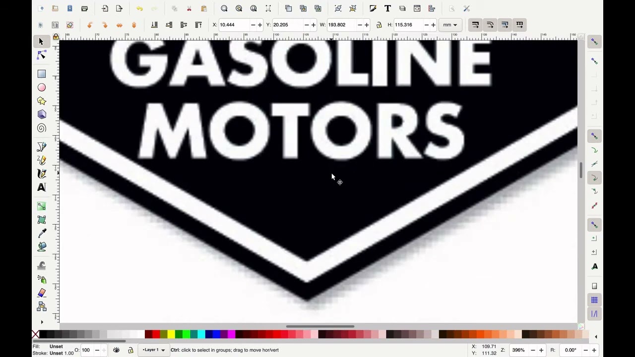Select the Tweak tool
Viewport: 635px width, 357px height.
click(41, 265)
